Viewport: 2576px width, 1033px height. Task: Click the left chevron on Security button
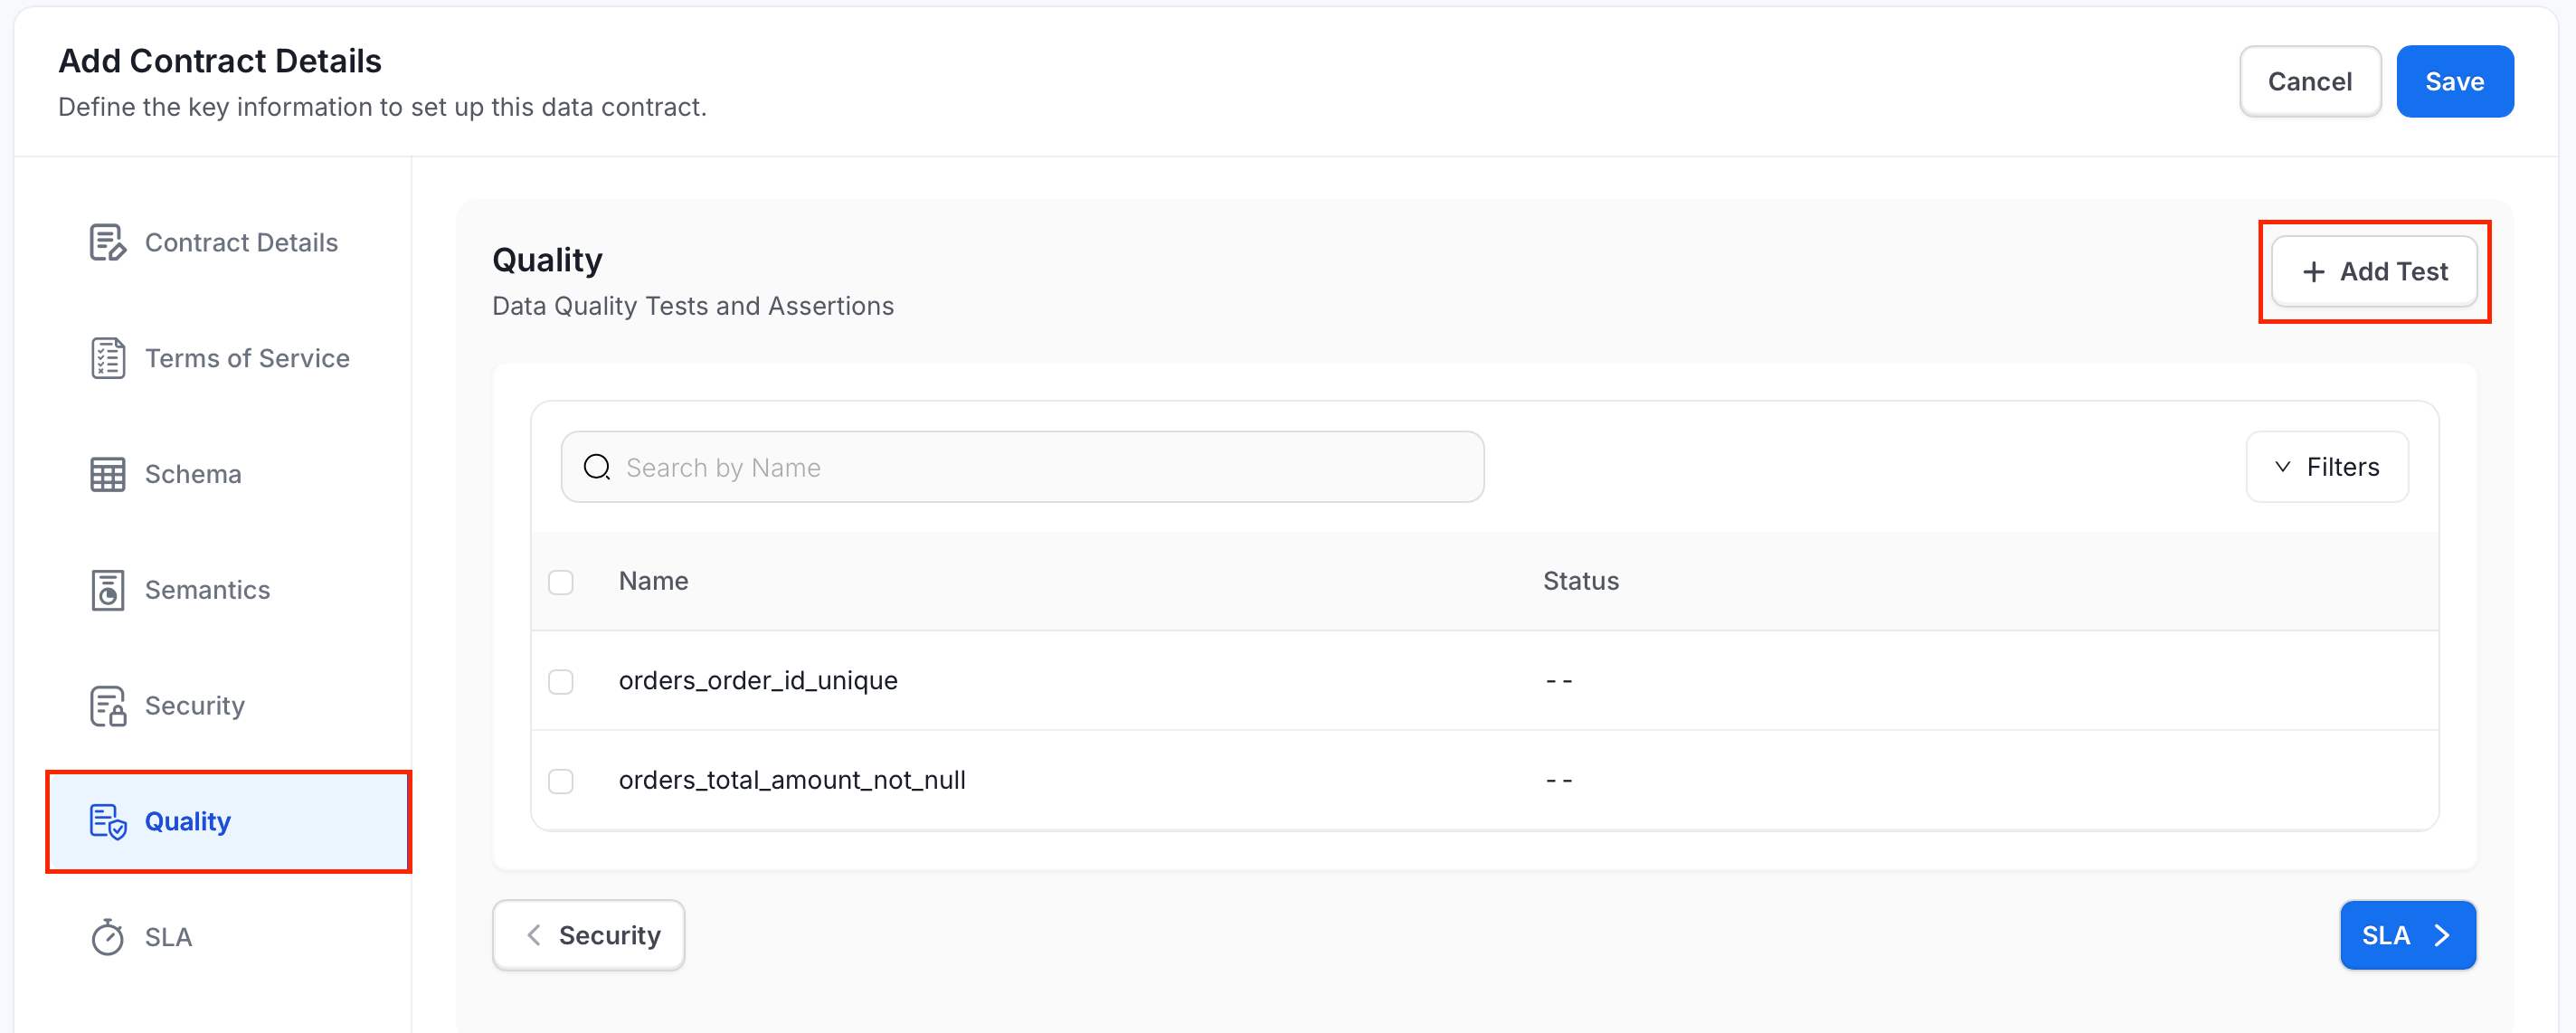[x=534, y=935]
